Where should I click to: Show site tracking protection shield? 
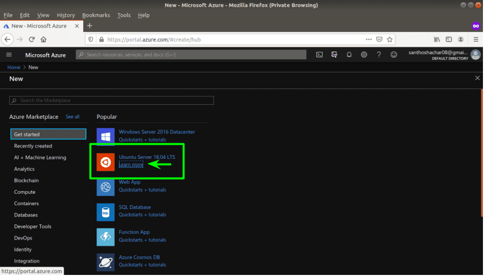click(91, 40)
